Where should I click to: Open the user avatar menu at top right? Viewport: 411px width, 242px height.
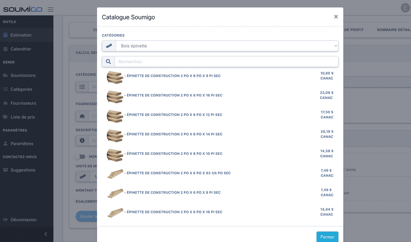[x=405, y=8]
